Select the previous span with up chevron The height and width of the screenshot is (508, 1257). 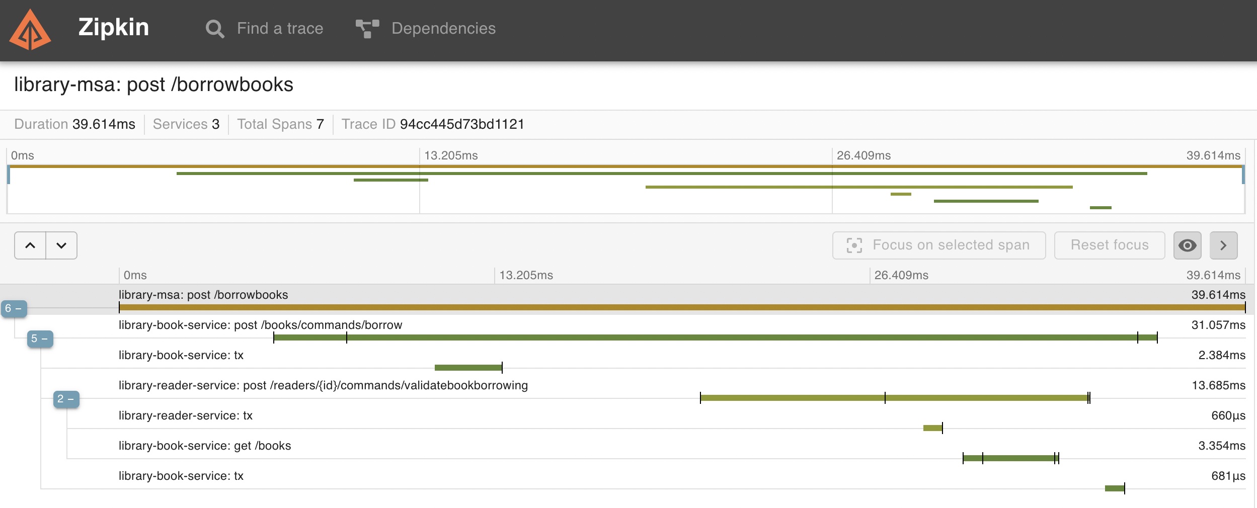click(30, 245)
